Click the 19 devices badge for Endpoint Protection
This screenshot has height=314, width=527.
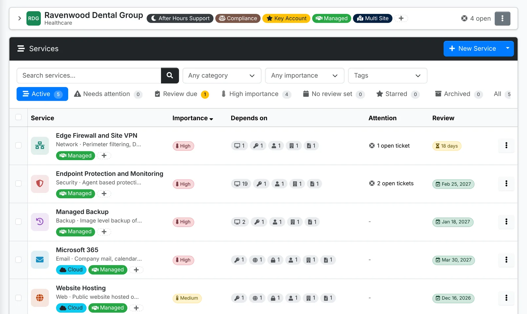click(x=241, y=184)
